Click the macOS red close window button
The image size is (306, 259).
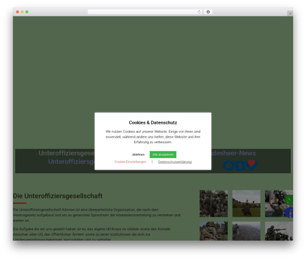(18, 12)
